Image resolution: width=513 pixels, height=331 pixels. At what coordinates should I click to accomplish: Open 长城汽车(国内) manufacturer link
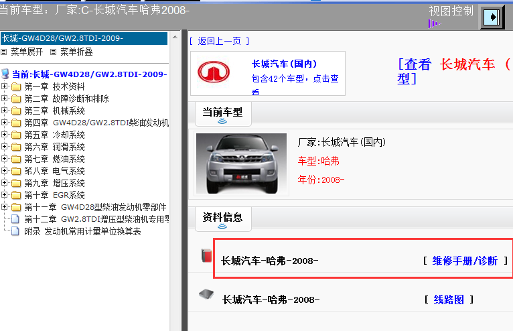(x=285, y=64)
